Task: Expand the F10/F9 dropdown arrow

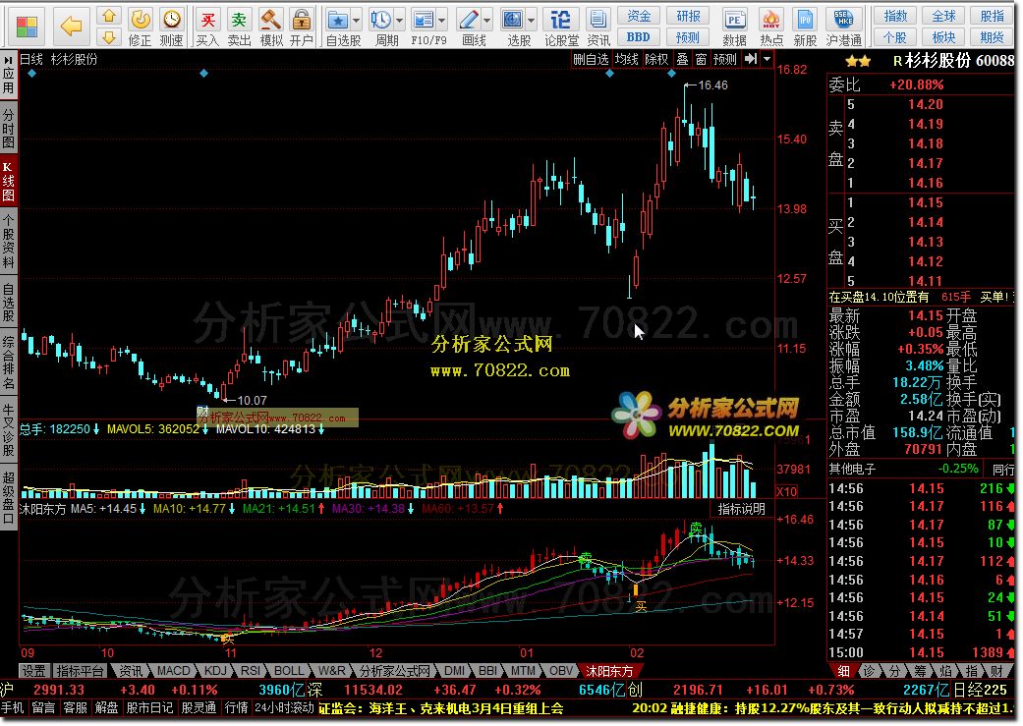Action: click(x=441, y=21)
